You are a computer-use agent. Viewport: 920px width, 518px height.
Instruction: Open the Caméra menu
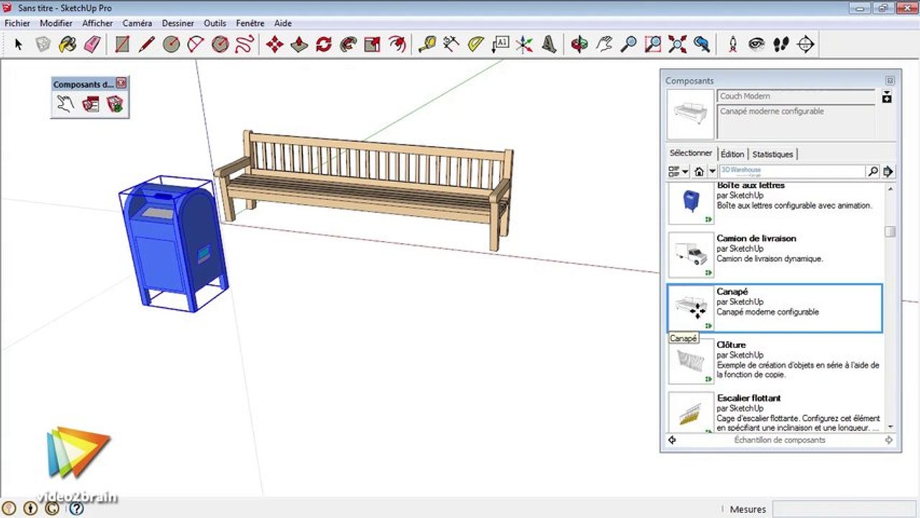coord(137,23)
